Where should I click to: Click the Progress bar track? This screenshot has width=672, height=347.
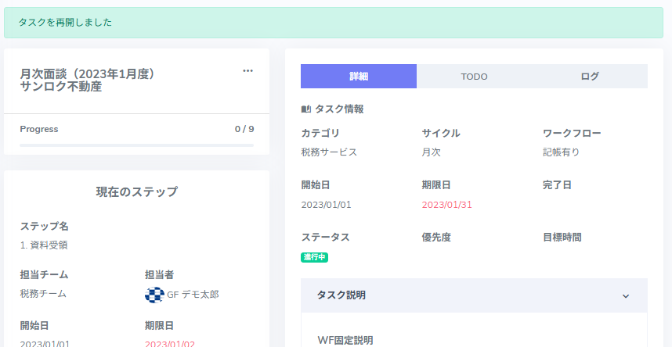click(136, 145)
